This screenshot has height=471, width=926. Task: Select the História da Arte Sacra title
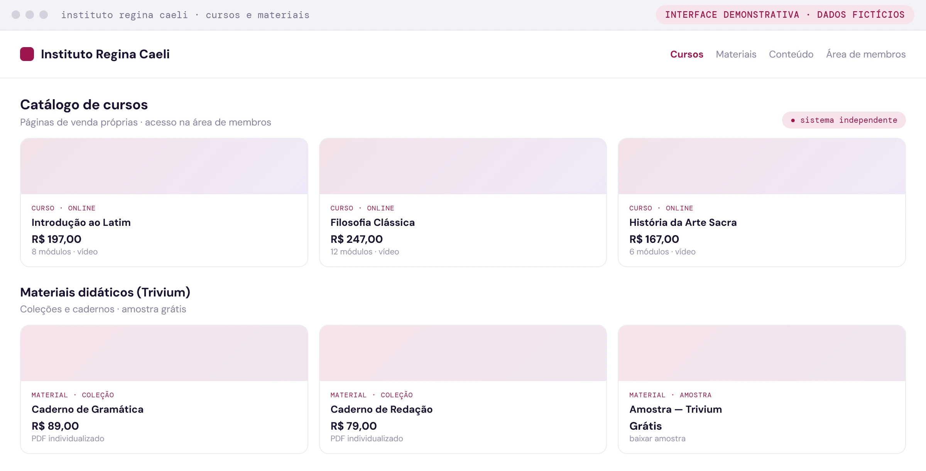point(683,222)
